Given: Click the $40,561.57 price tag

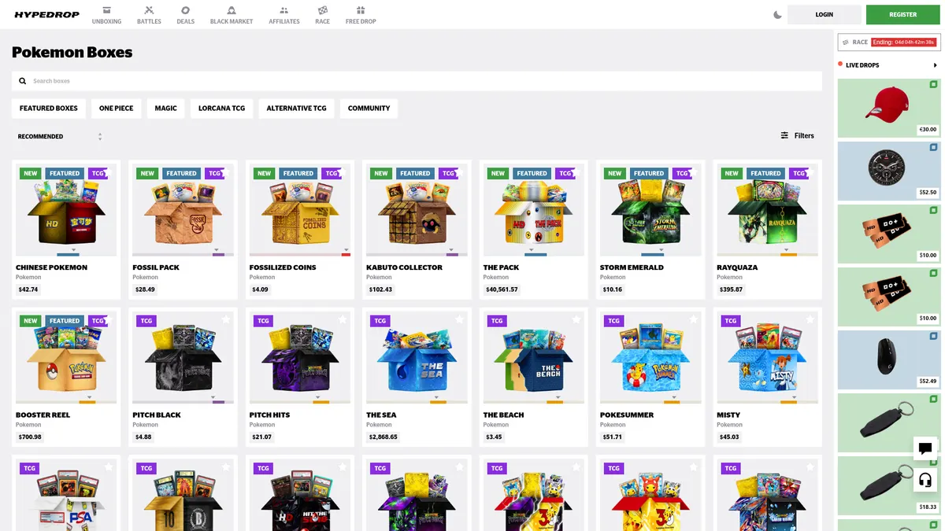Looking at the screenshot, I should click(x=501, y=289).
